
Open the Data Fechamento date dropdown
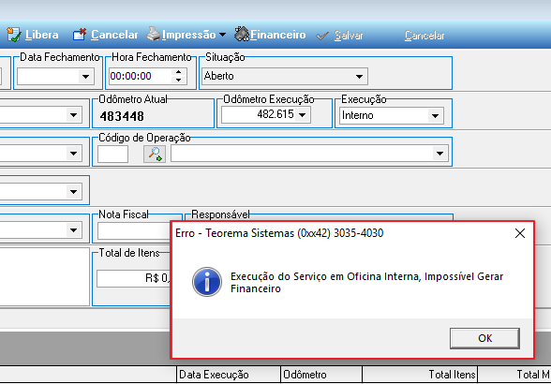pyautogui.click(x=85, y=76)
